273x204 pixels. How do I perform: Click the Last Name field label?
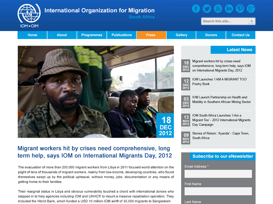(193, 202)
